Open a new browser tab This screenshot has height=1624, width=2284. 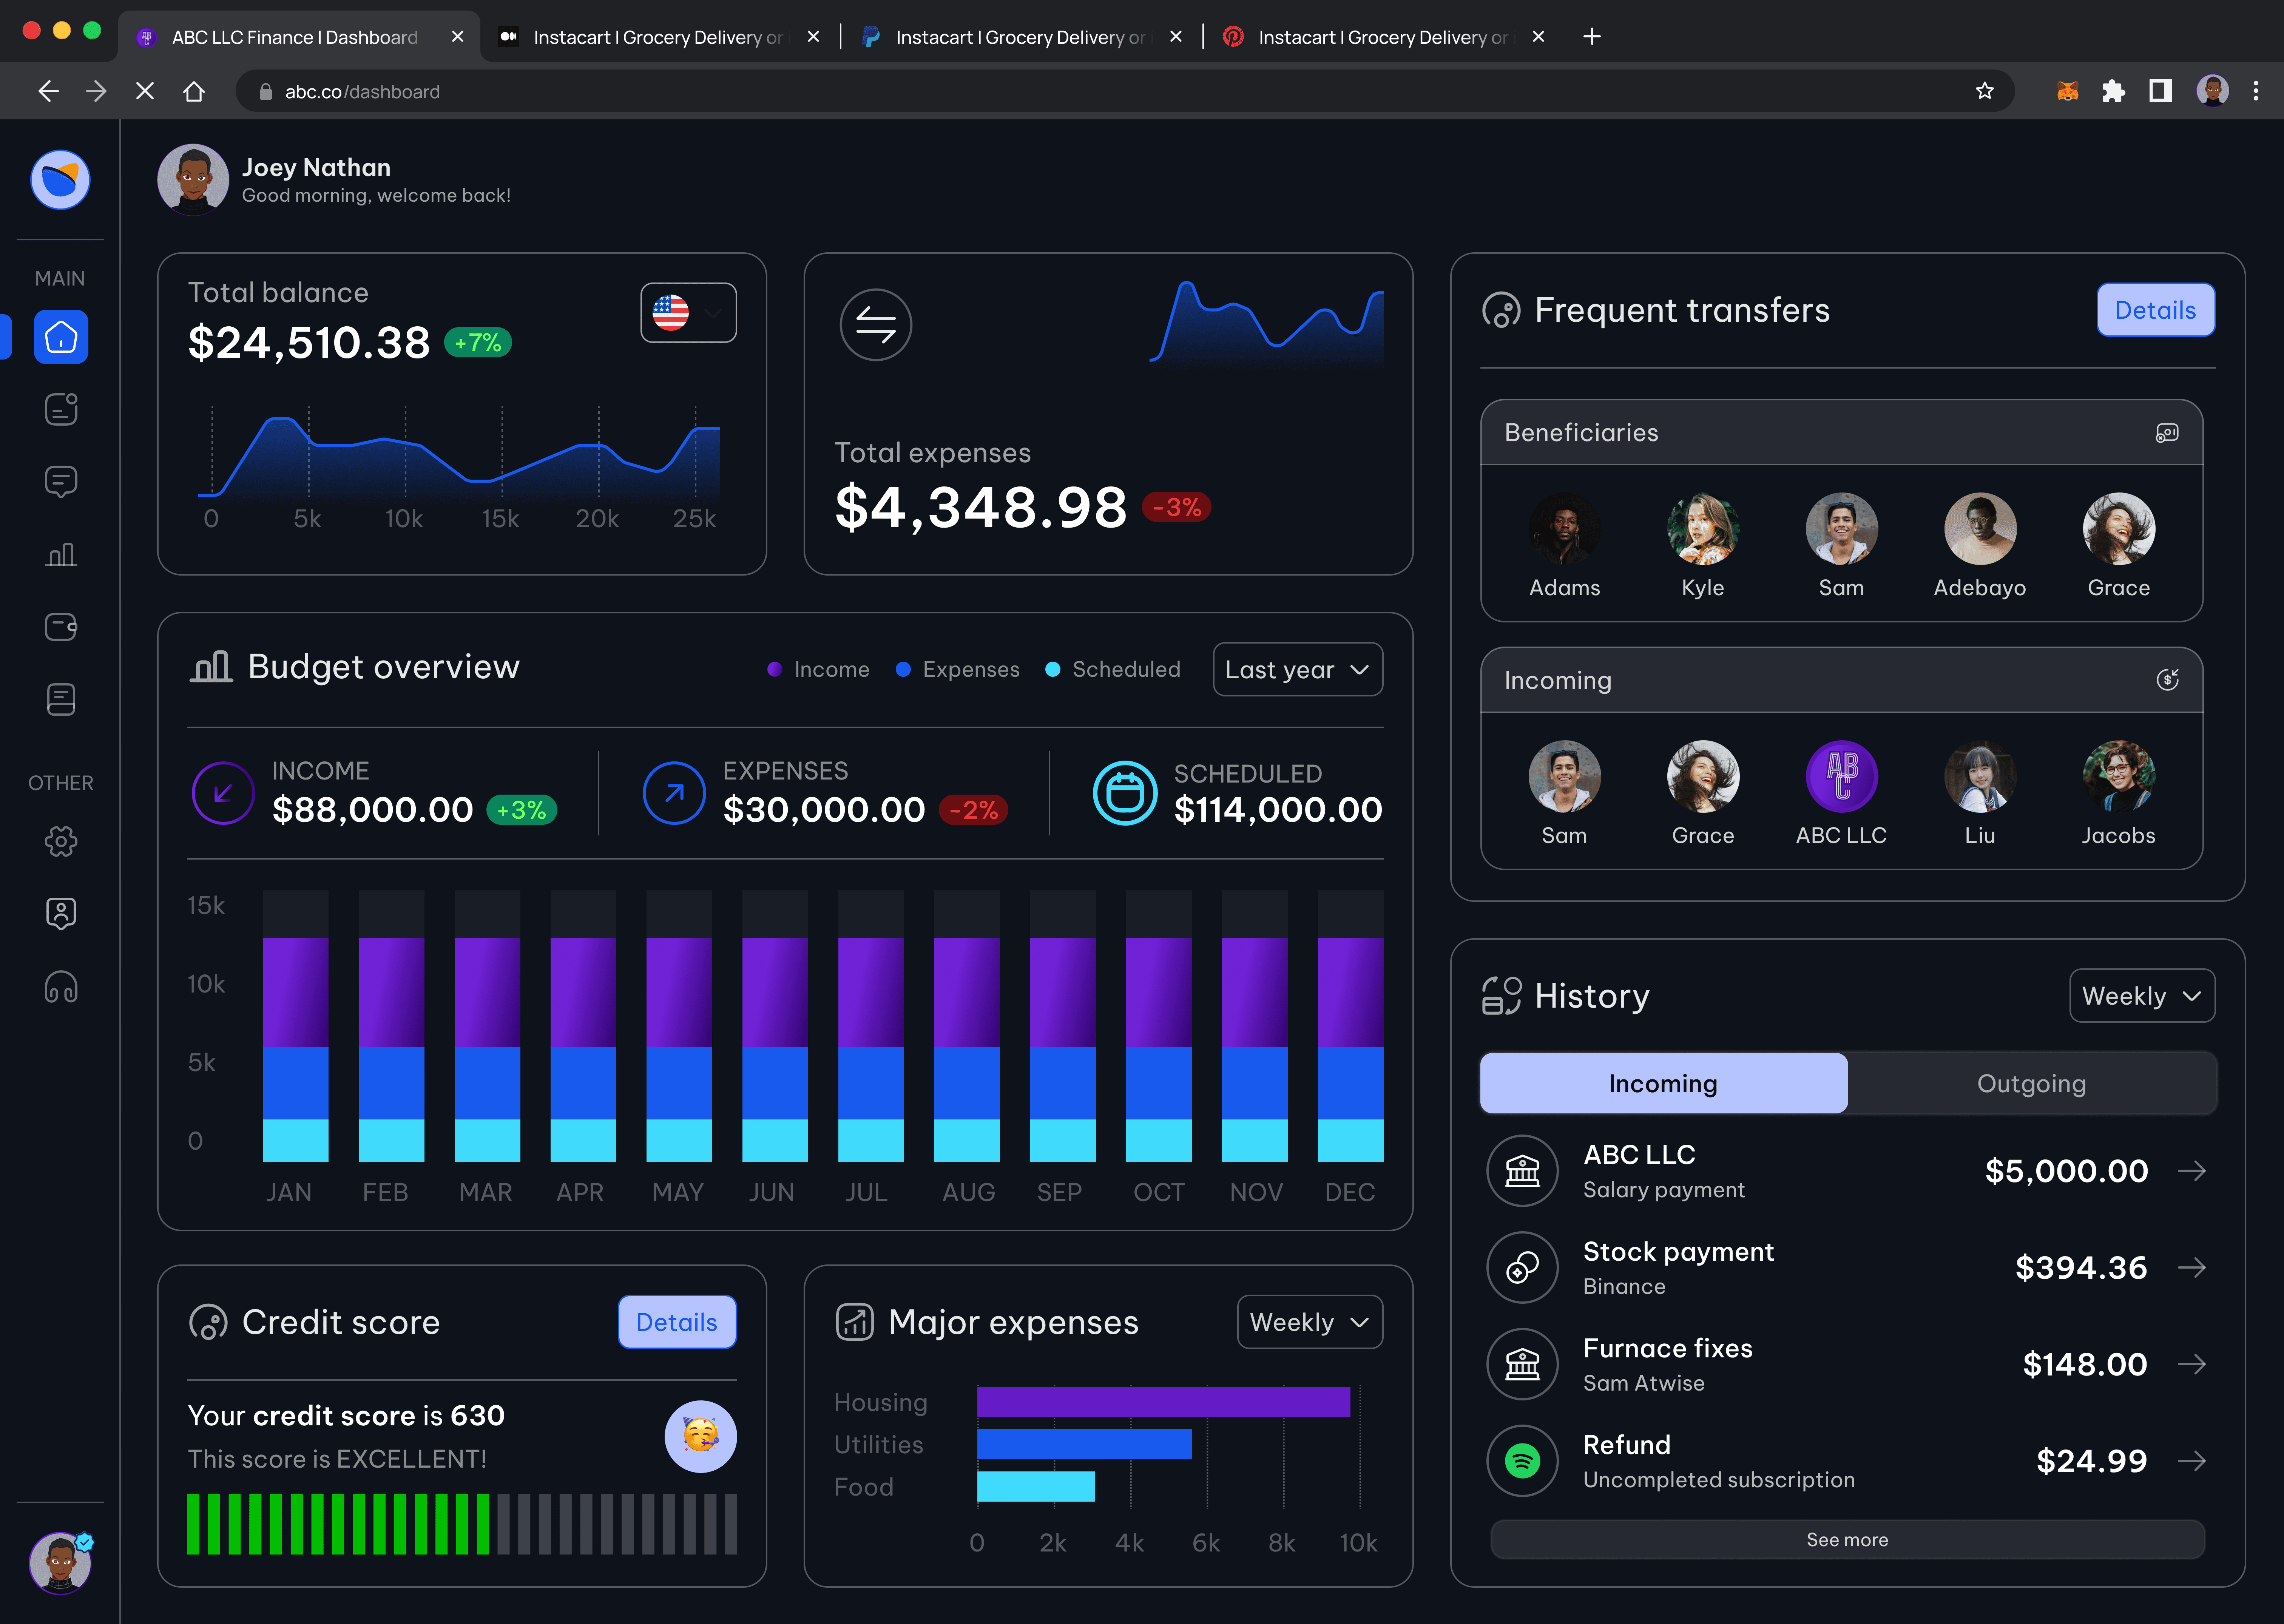[x=1592, y=37]
